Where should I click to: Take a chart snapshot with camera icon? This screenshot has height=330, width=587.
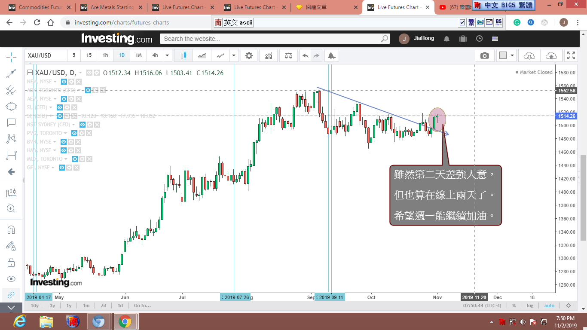point(484,55)
